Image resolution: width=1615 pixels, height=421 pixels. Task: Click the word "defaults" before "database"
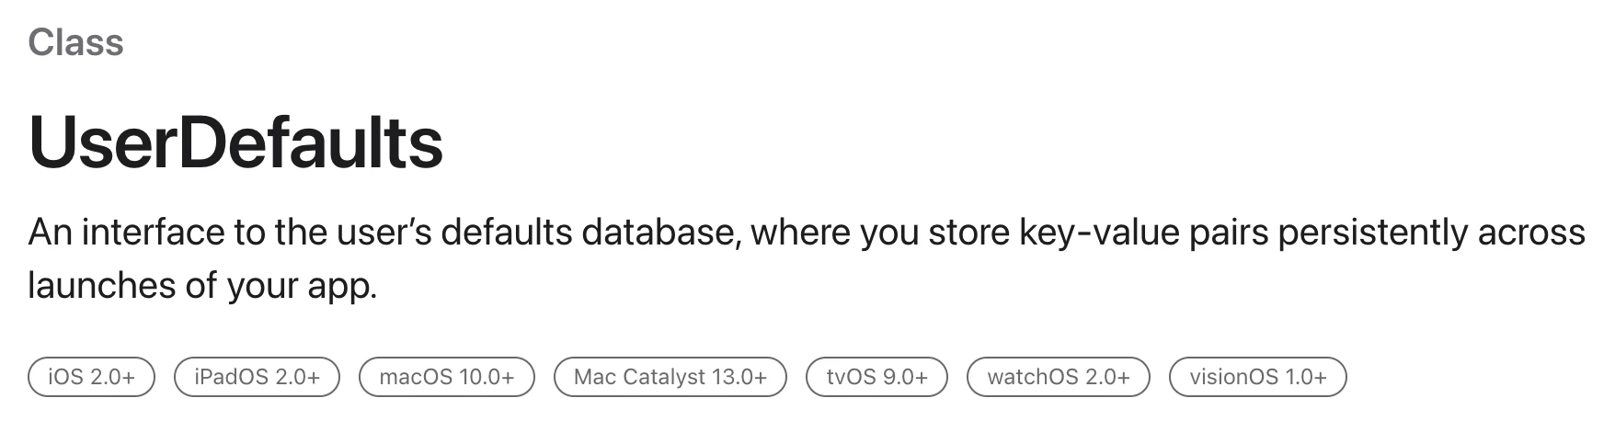(x=506, y=232)
